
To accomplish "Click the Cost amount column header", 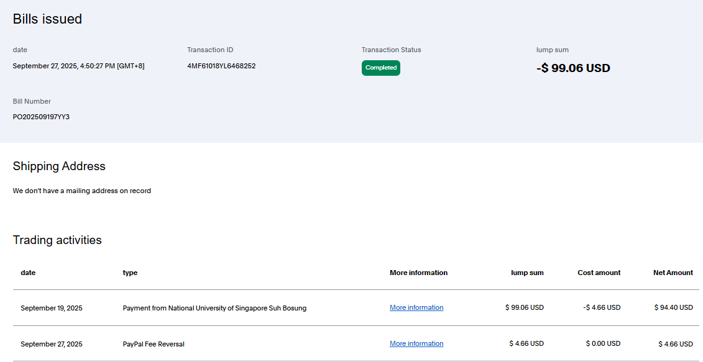I will coord(599,273).
